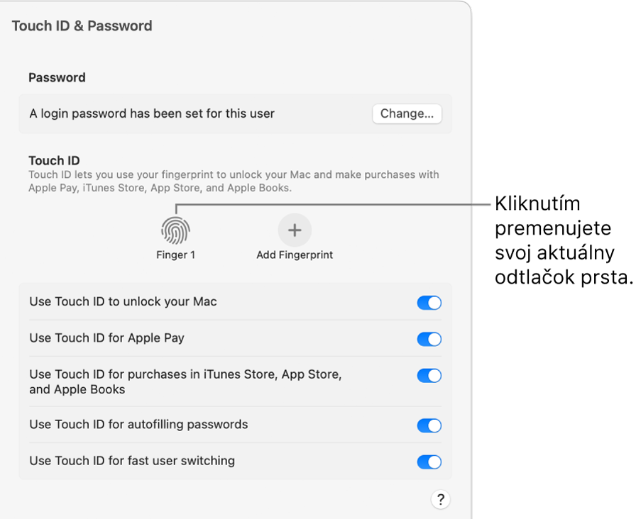Image resolution: width=636 pixels, height=519 pixels.
Task: Click the Touch ID & Password title
Action: point(82,26)
